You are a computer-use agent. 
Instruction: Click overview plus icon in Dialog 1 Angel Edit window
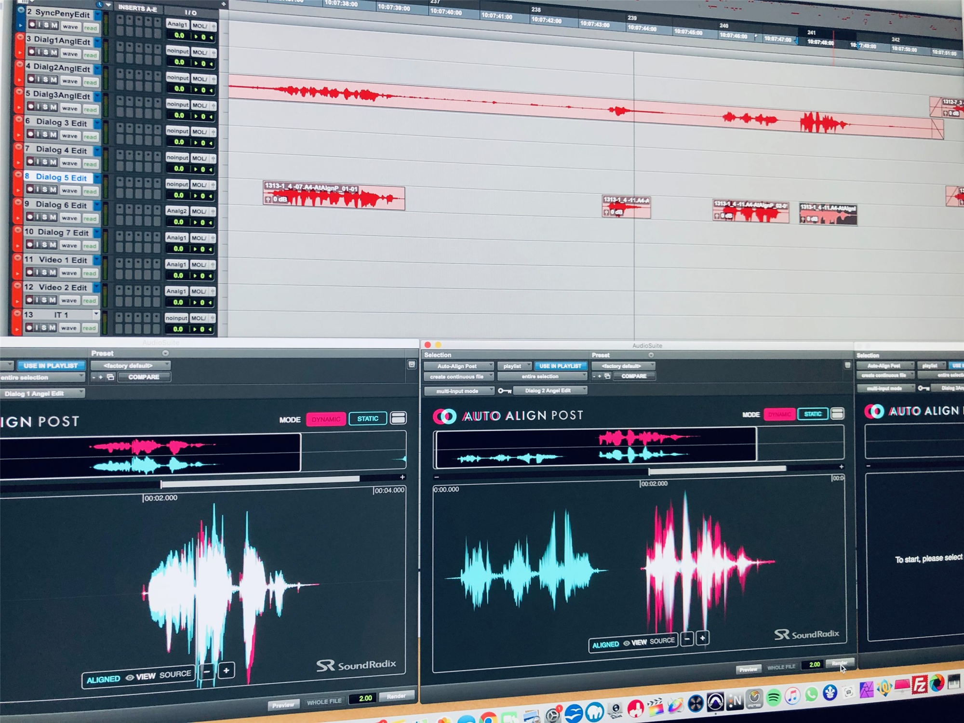(x=402, y=477)
